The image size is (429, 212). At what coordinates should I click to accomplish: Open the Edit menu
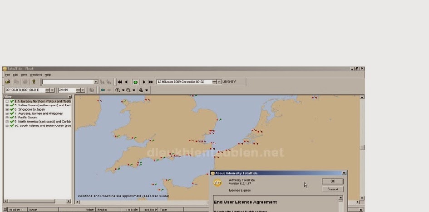click(x=15, y=75)
